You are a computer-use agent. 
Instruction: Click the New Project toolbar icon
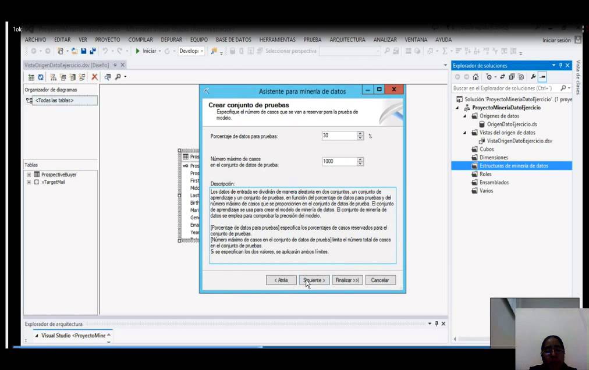pos(60,51)
